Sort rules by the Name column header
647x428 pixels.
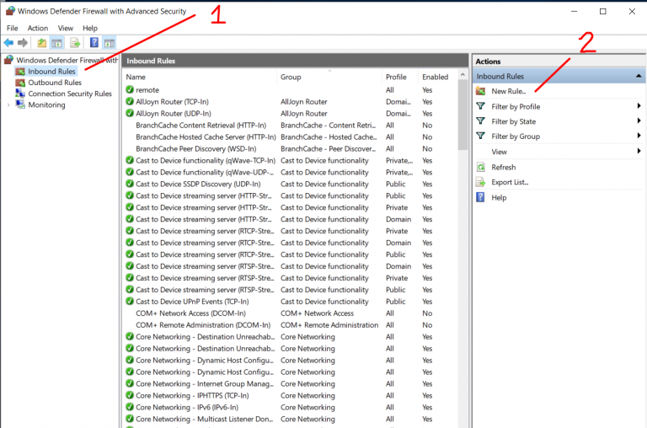tap(201, 77)
